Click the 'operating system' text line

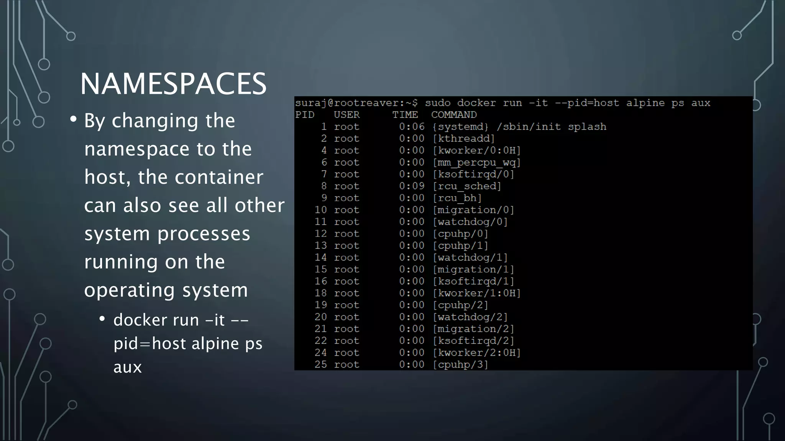[x=166, y=290]
